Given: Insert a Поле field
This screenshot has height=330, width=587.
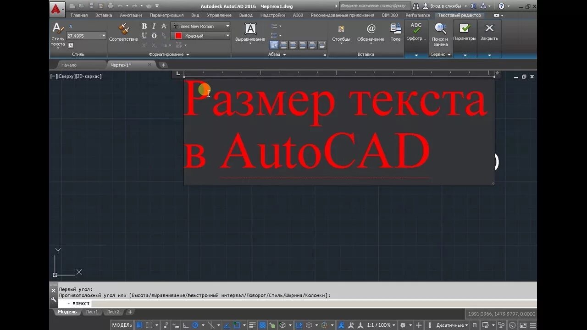Looking at the screenshot, I should pyautogui.click(x=395, y=32).
